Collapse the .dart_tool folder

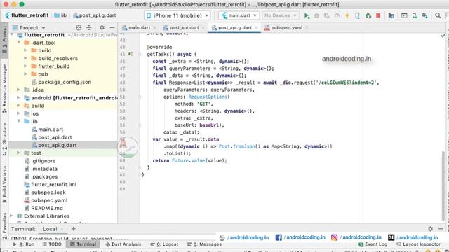pos(19,42)
